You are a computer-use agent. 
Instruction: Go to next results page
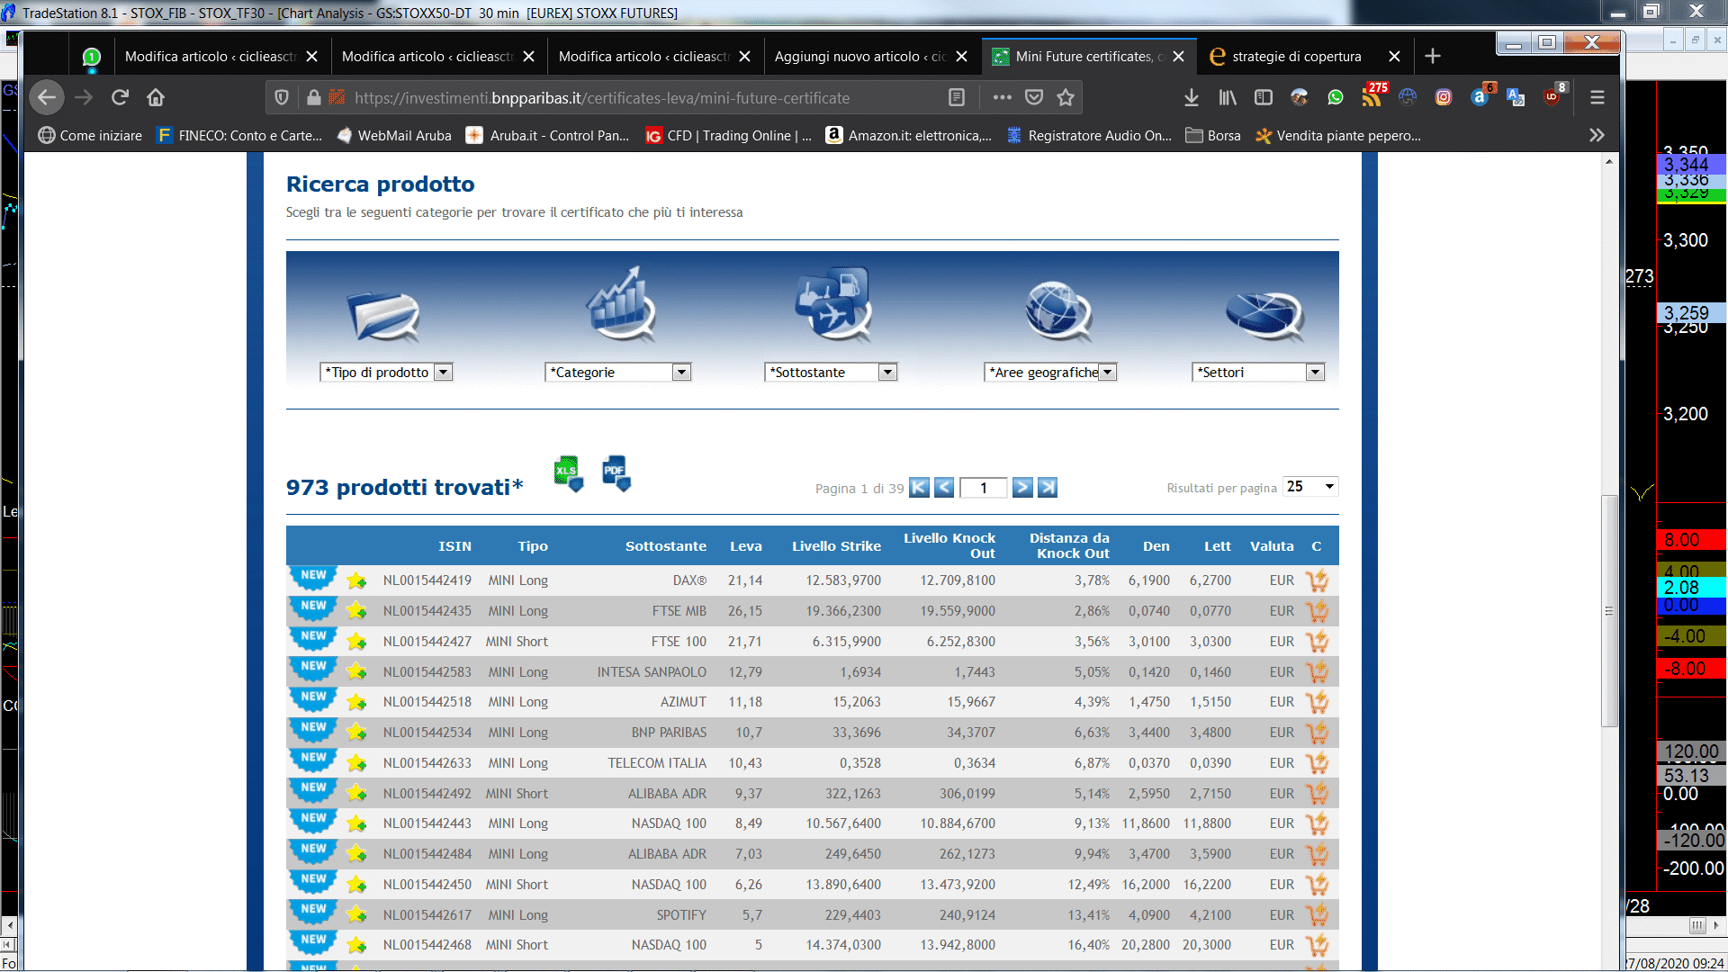(x=1022, y=488)
